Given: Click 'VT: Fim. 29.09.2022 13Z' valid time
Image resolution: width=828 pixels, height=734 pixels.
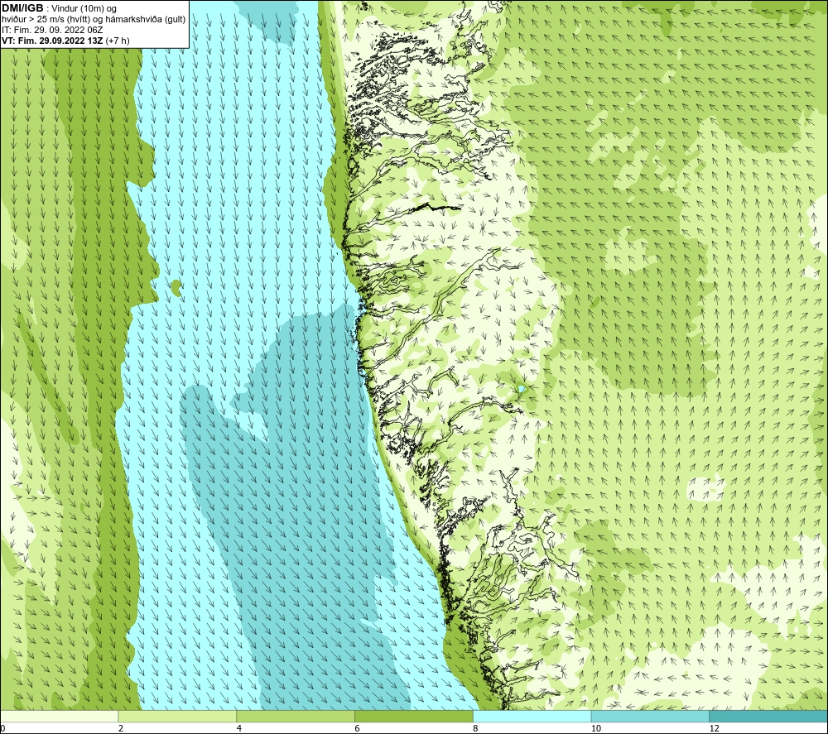Looking at the screenshot, I should pyautogui.click(x=52, y=41).
